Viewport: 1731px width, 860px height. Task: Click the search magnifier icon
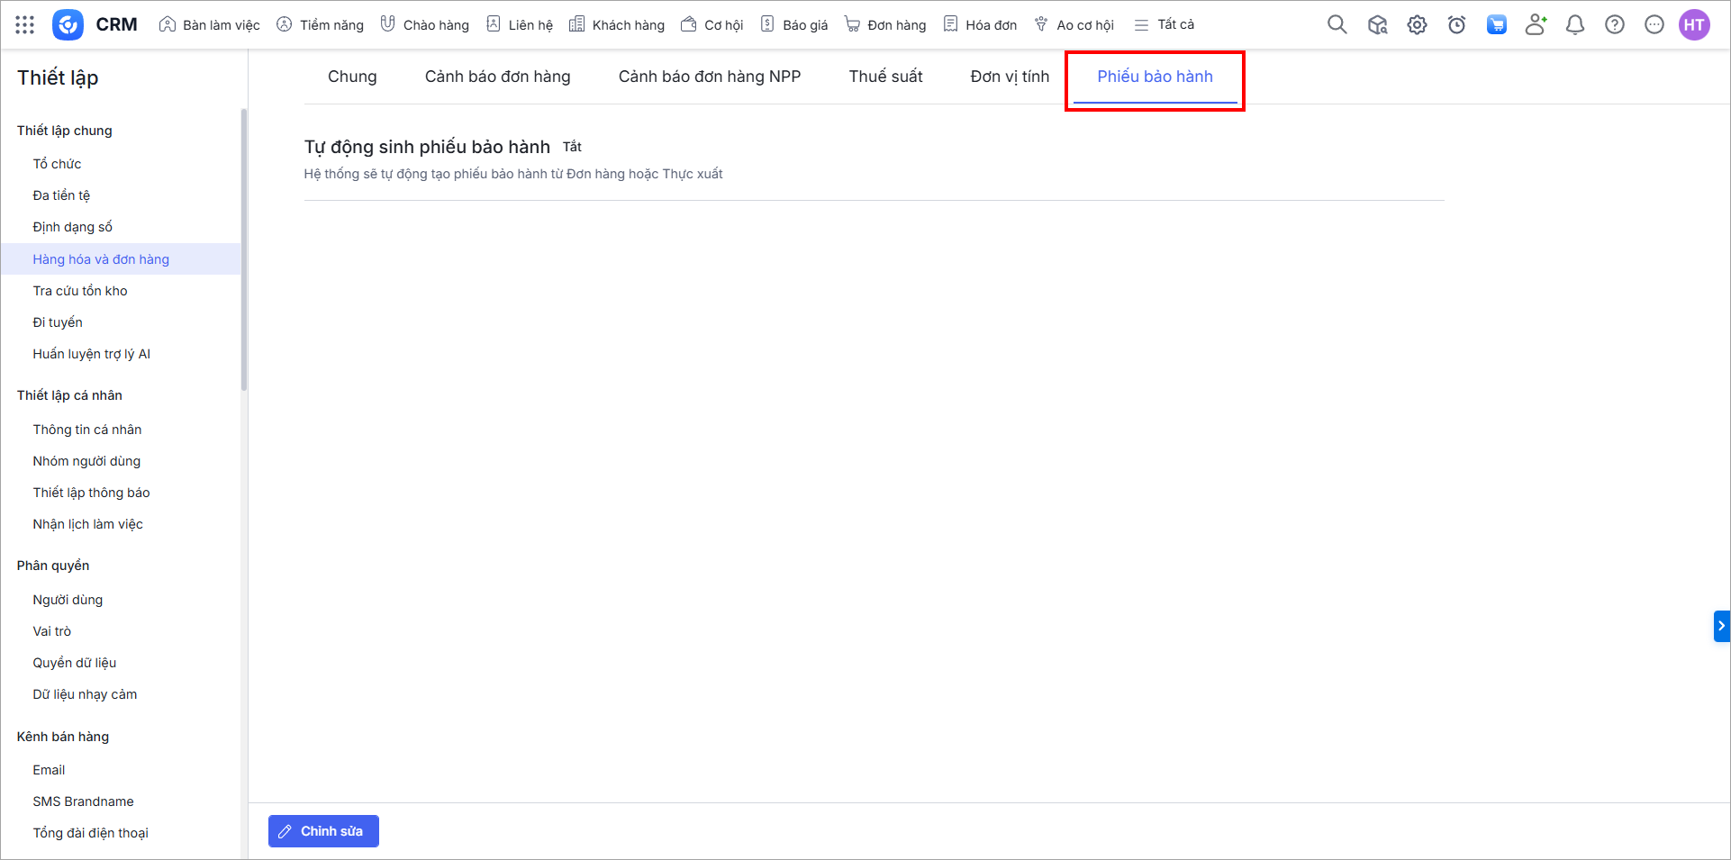[x=1337, y=25]
